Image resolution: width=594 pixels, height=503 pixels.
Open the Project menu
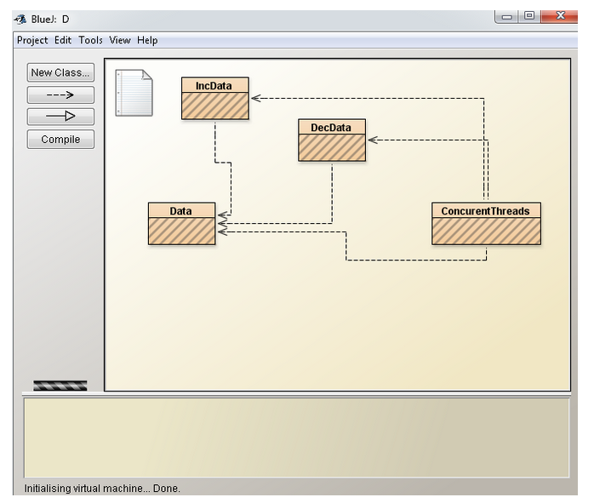(x=32, y=40)
